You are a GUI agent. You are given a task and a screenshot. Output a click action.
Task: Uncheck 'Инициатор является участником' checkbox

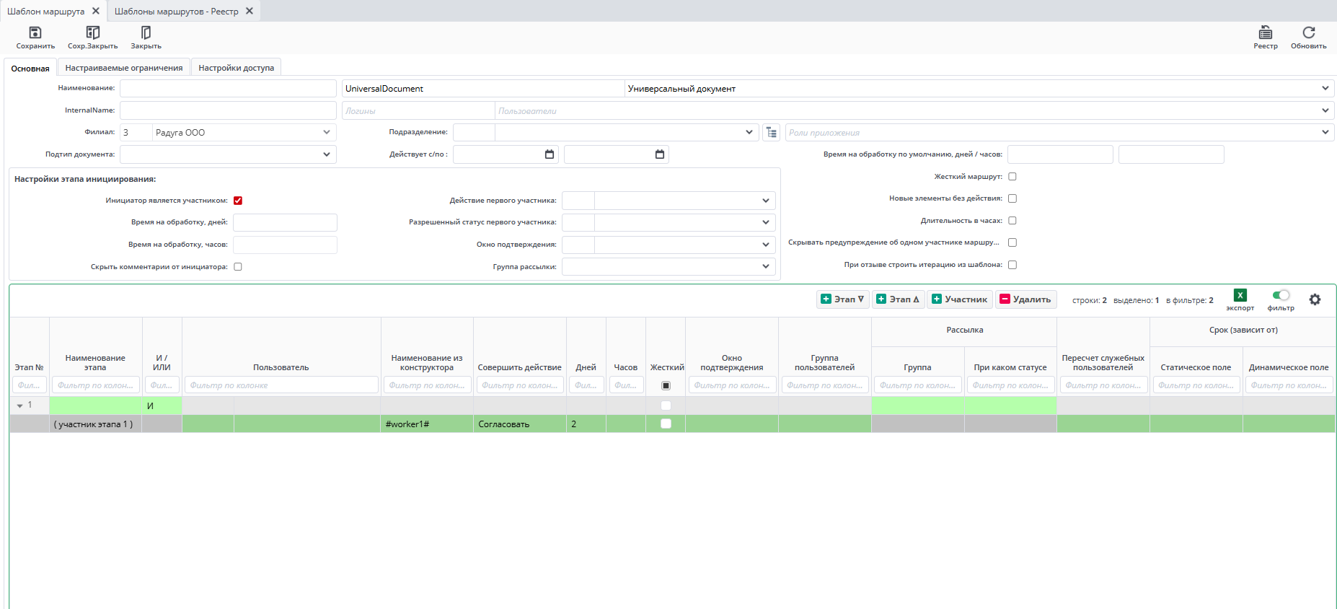point(238,201)
